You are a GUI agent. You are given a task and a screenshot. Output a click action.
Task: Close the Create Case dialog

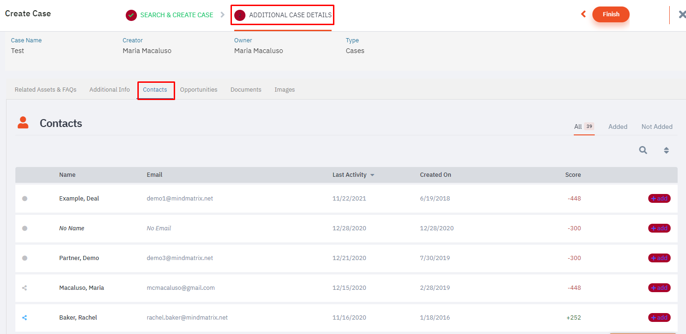click(x=682, y=14)
